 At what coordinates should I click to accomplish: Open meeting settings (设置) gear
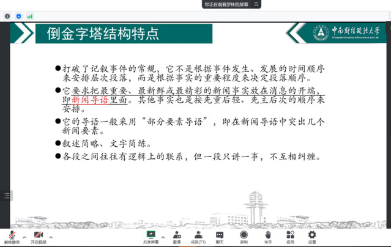312,236
